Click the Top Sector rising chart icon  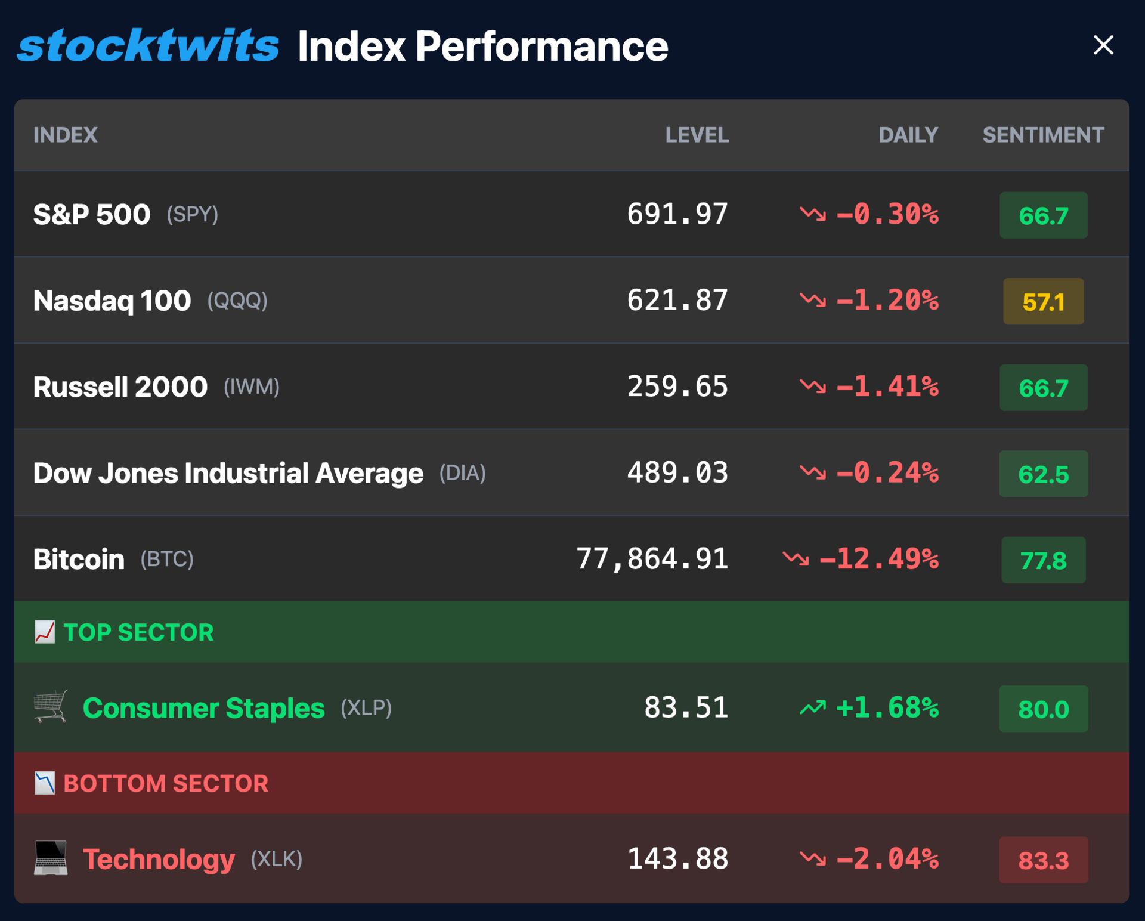tap(45, 632)
